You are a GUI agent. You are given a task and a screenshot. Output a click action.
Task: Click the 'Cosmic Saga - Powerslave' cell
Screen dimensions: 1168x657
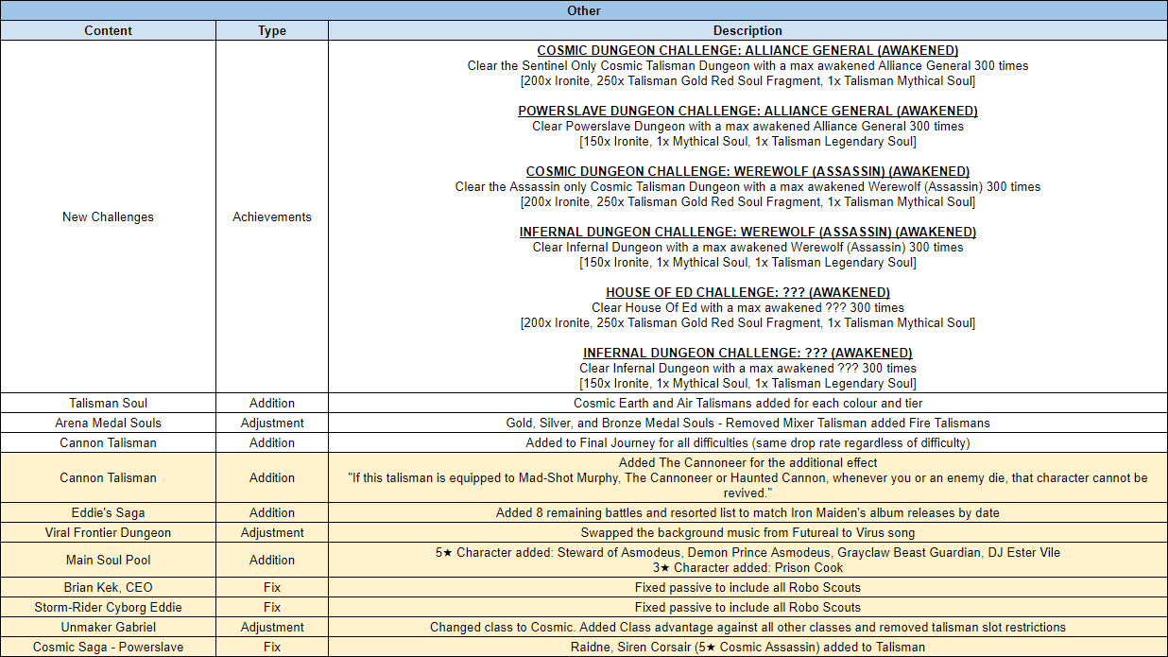coord(108,647)
